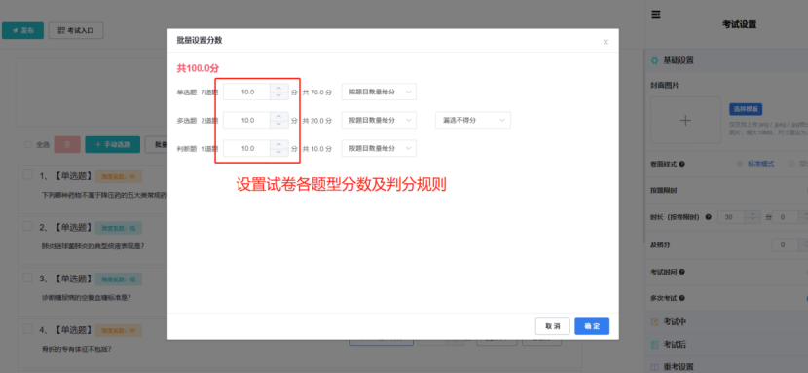Image resolution: width=808 pixels, height=373 pixels.
Task: Click question text 诊断糖尿病的空腹血糖标准是?
Action: click(86, 297)
